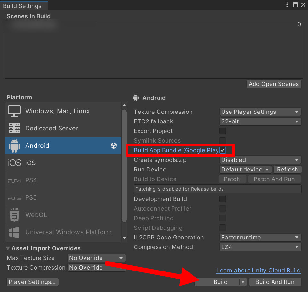Toggle the Autoconnect Profiler checkbox
308x292 pixels.
(x=223, y=209)
